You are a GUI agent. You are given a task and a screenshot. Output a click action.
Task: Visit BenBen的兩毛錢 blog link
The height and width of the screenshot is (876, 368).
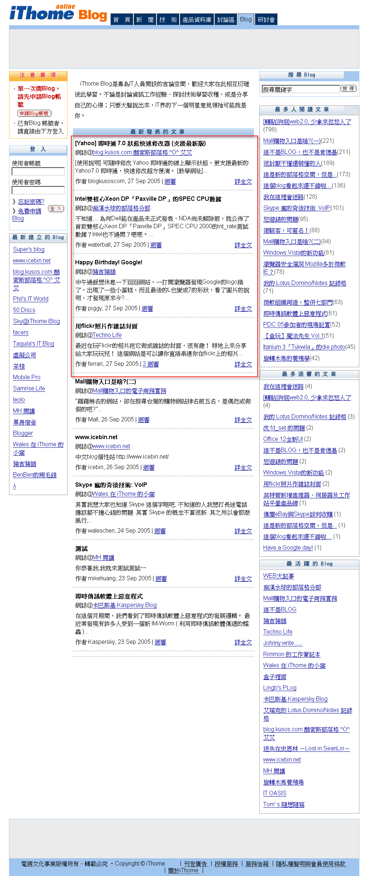[x=35, y=475]
